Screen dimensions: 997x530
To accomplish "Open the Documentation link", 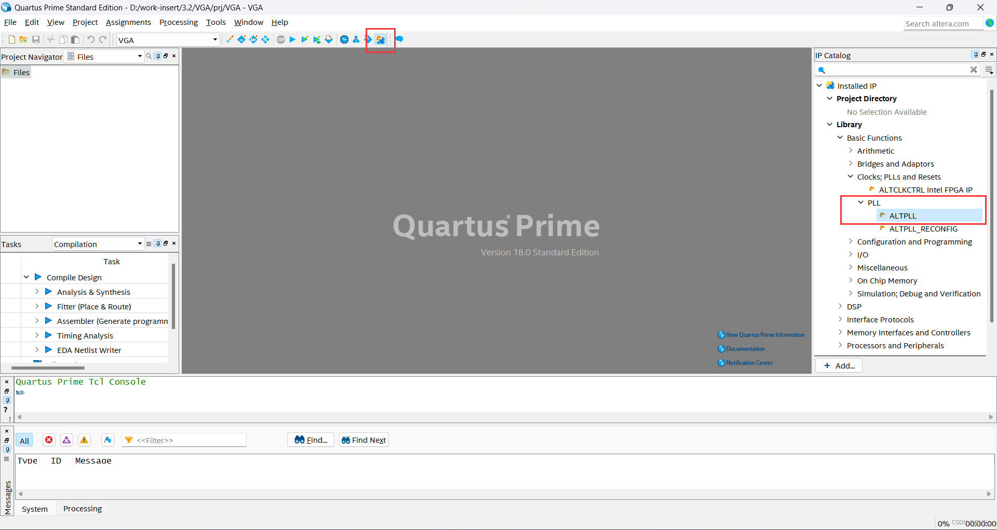I will pos(742,349).
